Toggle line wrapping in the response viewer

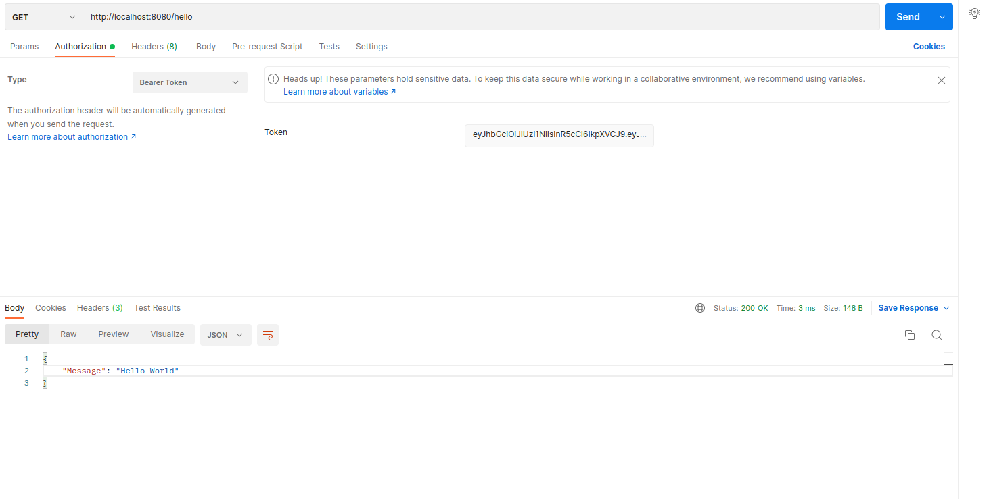267,334
